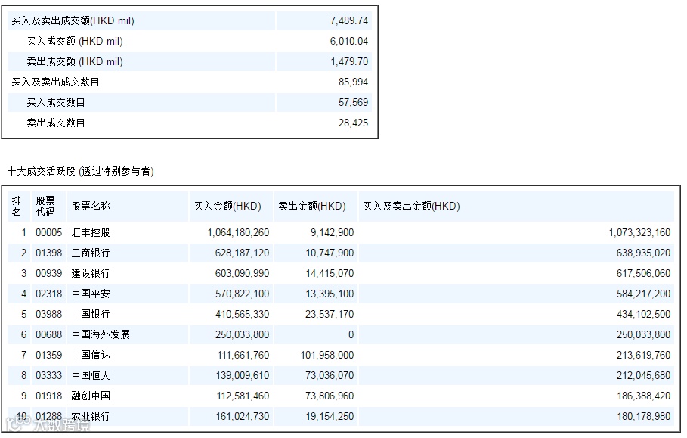Click stock name 融创中国
The image size is (687, 438).
click(x=91, y=396)
